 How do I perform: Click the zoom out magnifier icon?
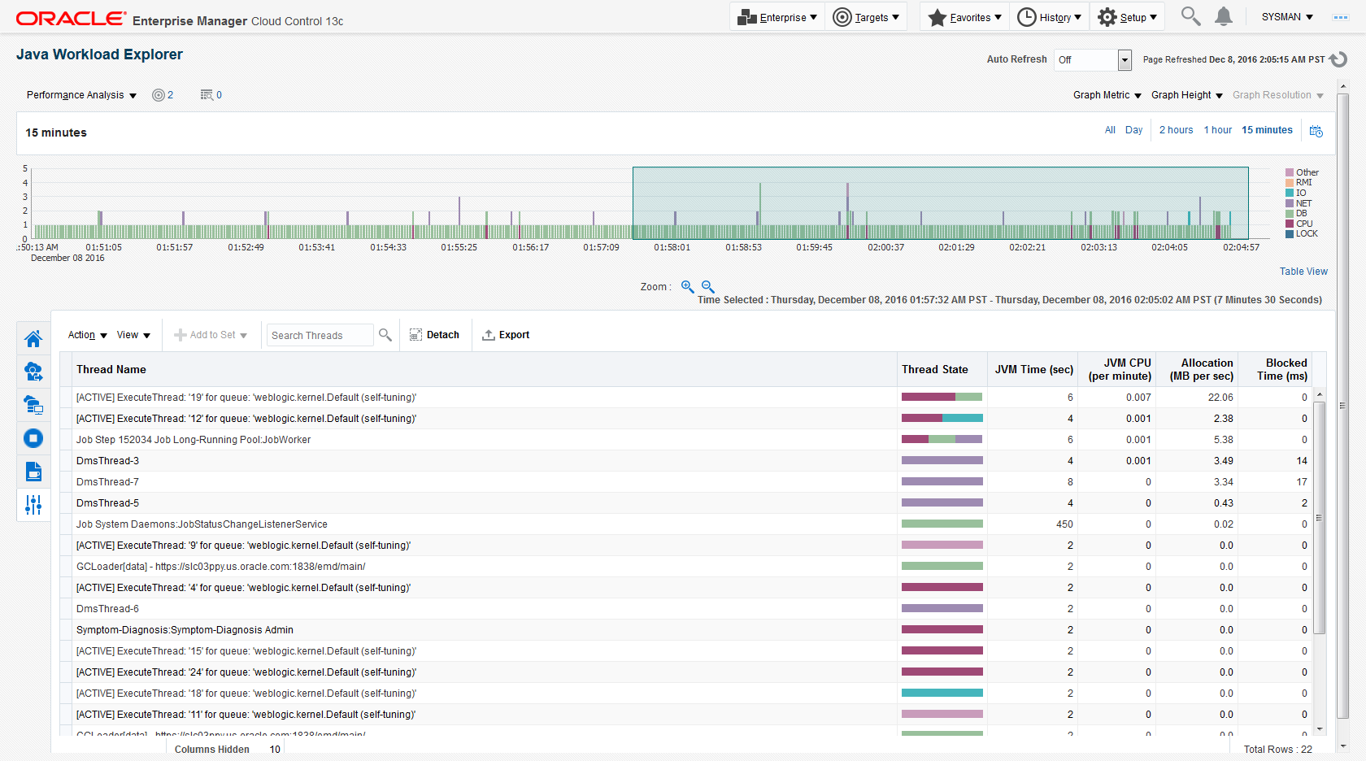click(707, 287)
